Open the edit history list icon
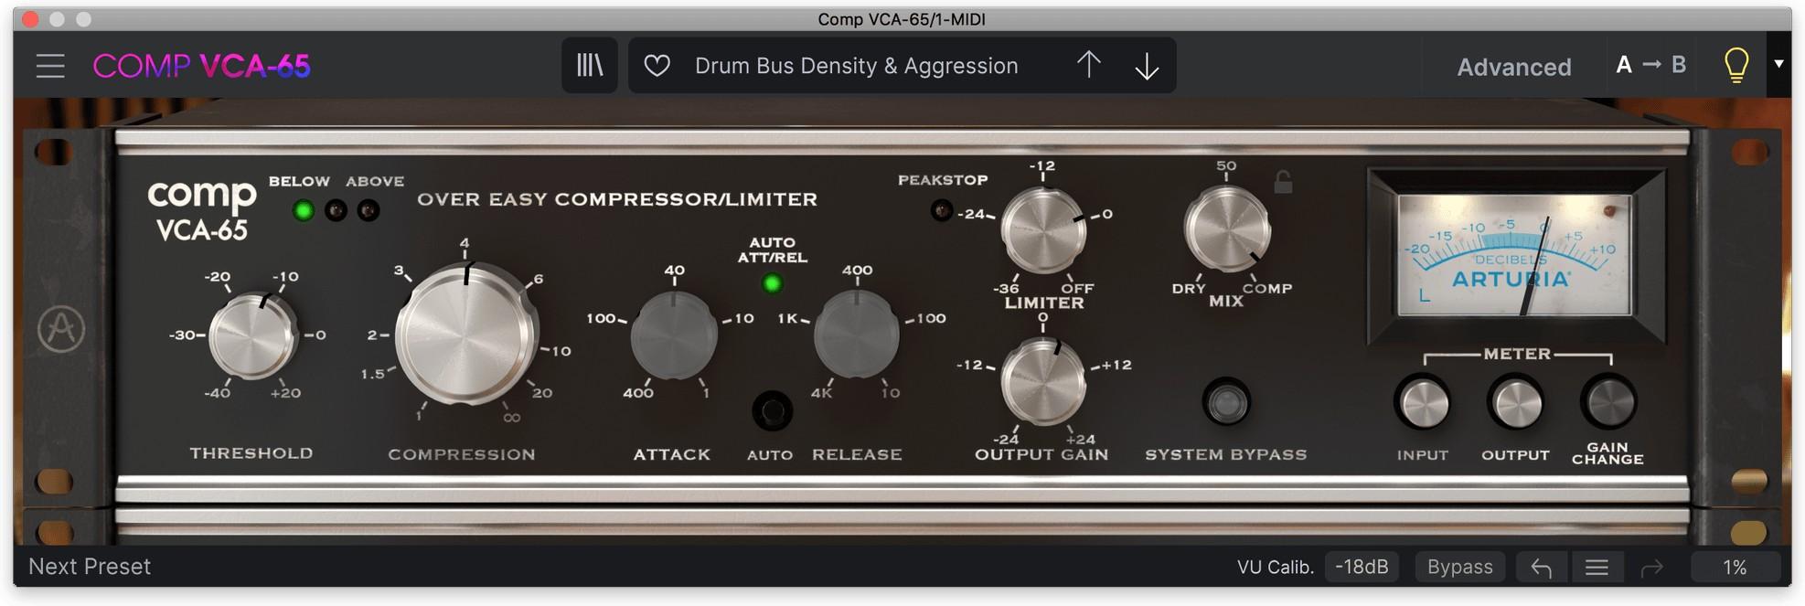Screen dimensions: 1805x606 (1597, 568)
